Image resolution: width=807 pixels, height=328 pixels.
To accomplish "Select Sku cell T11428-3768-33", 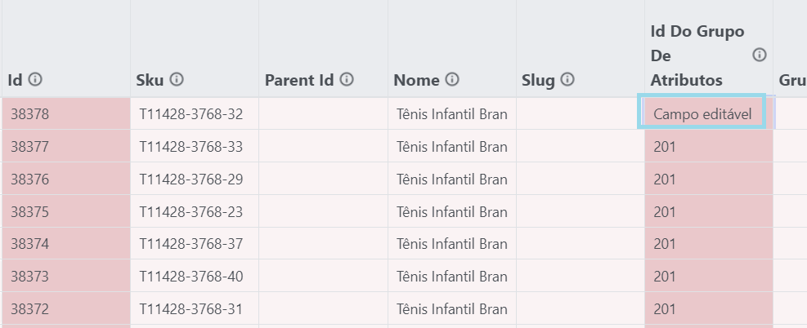I will [x=195, y=146].
